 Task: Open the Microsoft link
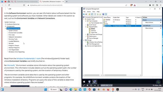pos(11,65)
